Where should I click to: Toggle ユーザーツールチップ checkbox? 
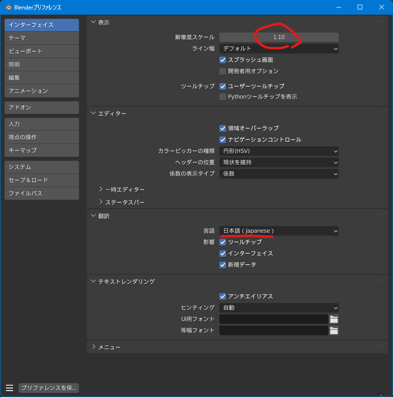(223, 86)
